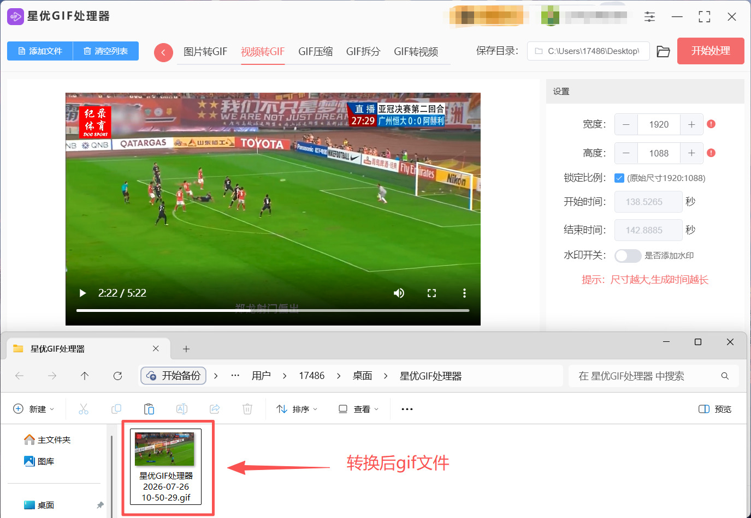Increase height with the plus button
This screenshot has width=751, height=518.
tap(691, 153)
